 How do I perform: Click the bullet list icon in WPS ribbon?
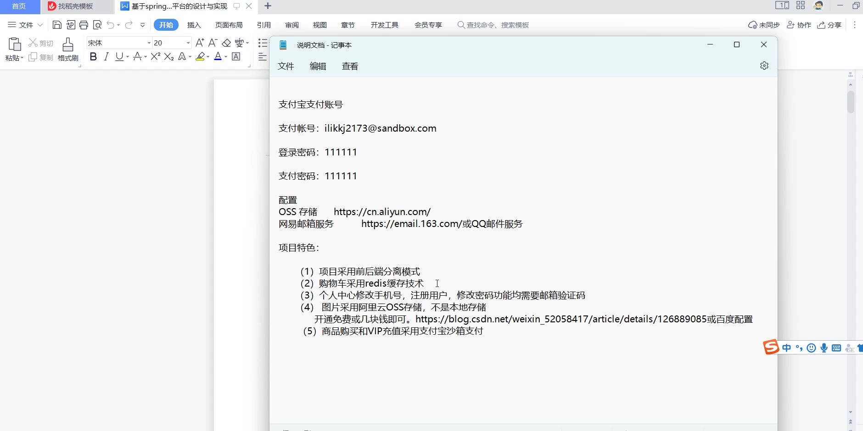263,43
